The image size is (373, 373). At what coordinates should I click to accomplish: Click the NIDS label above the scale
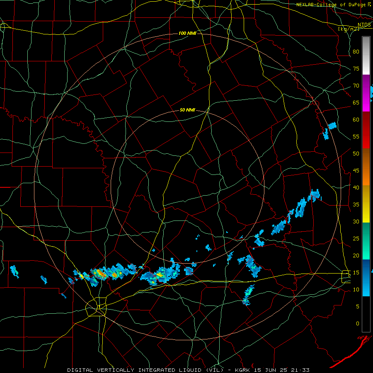coord(364,25)
